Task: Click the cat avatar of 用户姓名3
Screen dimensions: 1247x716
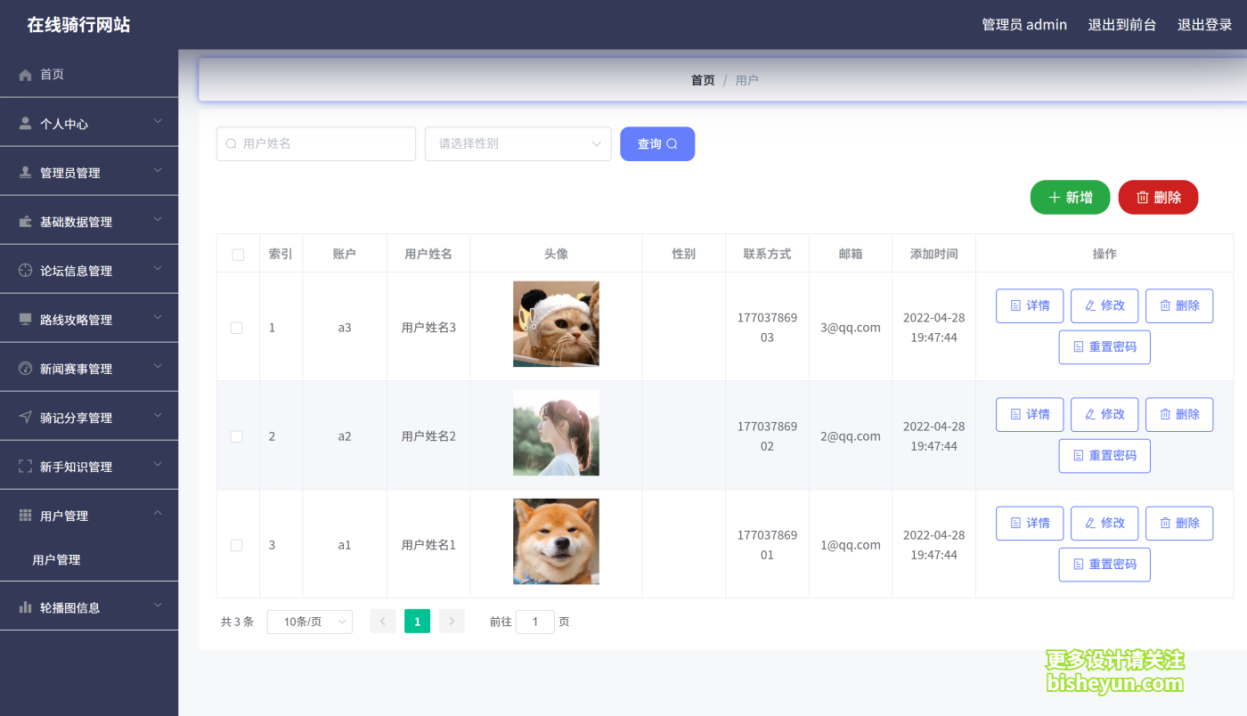Action: [x=556, y=323]
